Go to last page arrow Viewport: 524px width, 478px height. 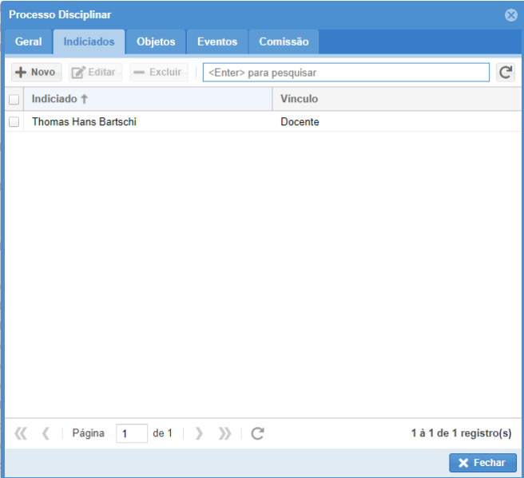coord(224,433)
